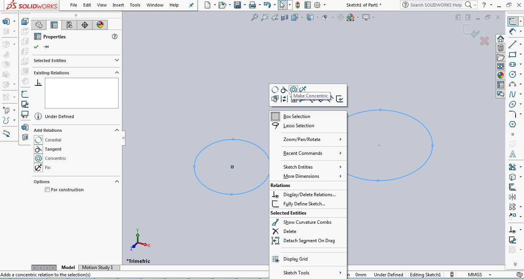Open the Tools menu
This screenshot has width=524, height=279.
coord(135,5)
